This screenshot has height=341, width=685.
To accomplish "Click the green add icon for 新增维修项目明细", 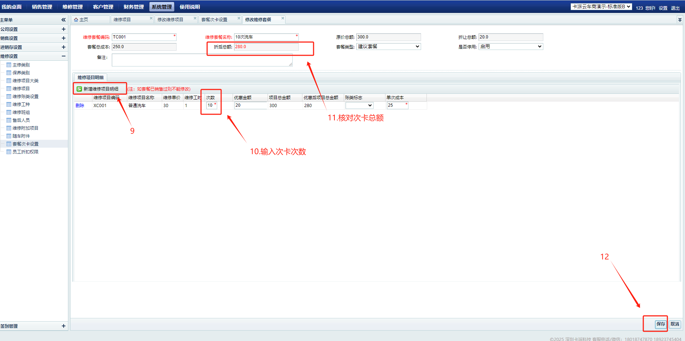I will 79,89.
